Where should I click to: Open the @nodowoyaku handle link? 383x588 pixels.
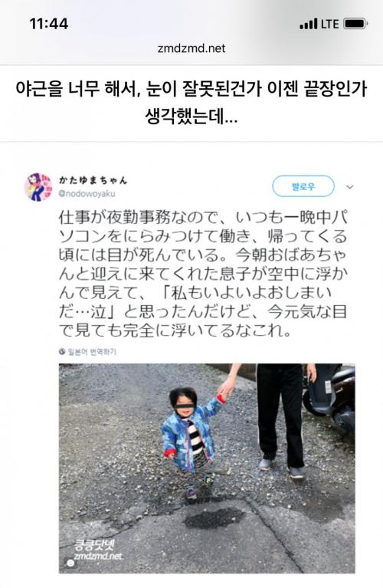click(x=87, y=193)
